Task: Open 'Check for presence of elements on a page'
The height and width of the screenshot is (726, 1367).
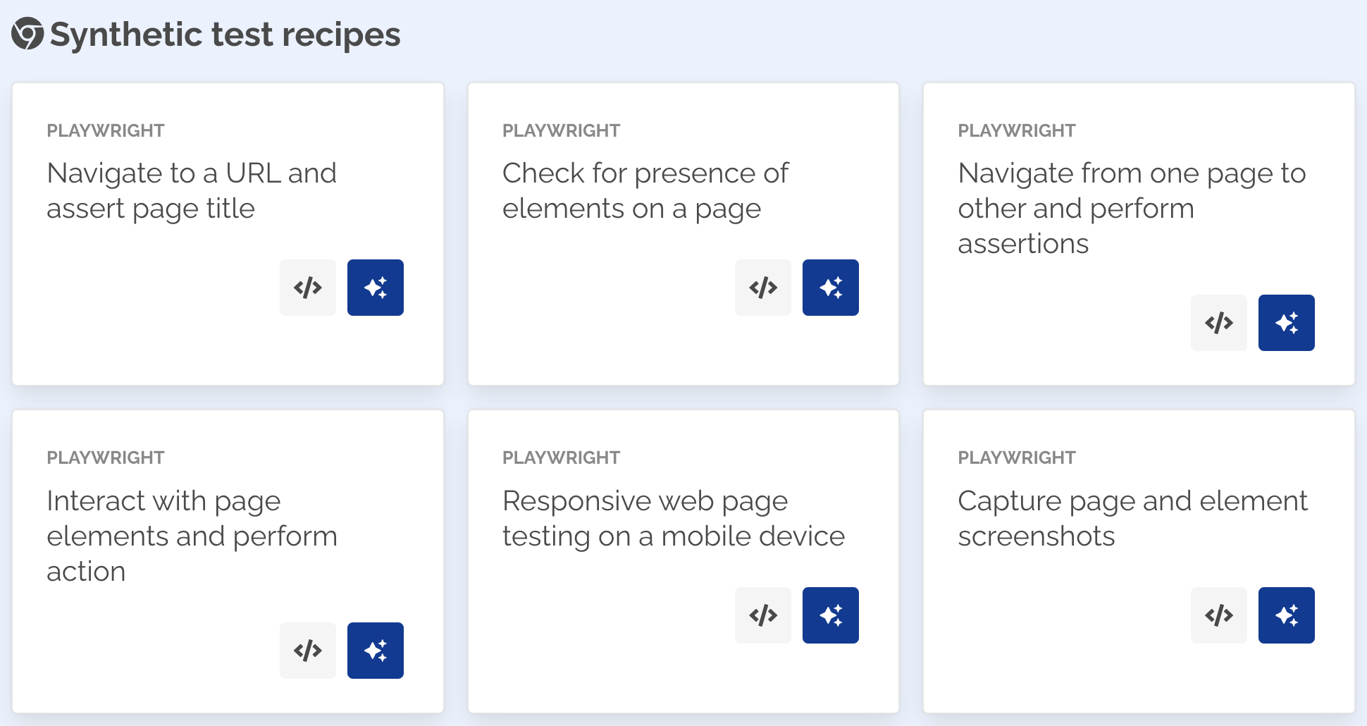Action: point(645,190)
